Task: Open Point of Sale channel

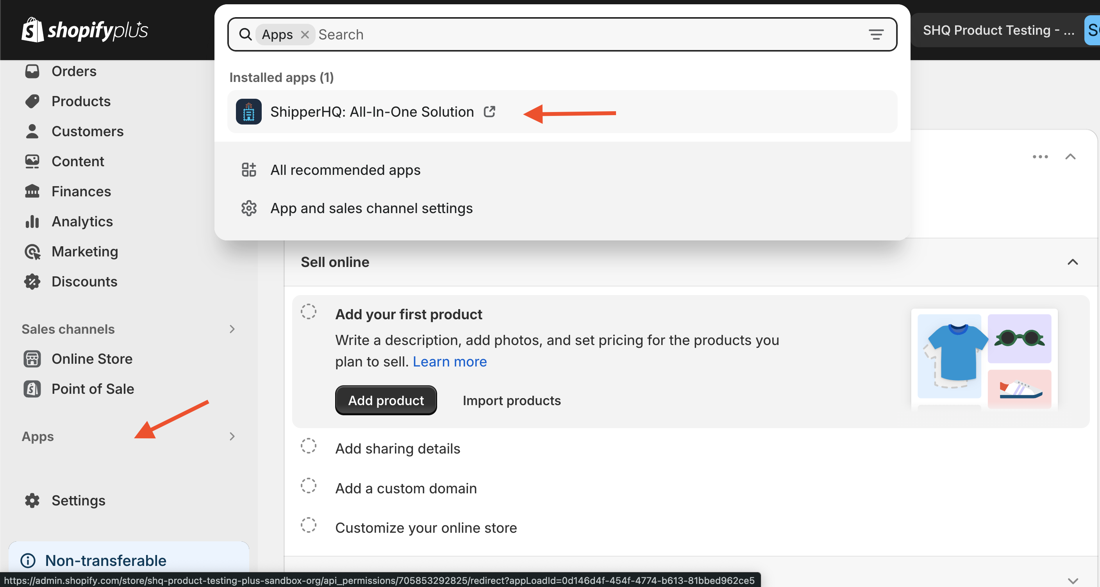Action: coord(93,389)
